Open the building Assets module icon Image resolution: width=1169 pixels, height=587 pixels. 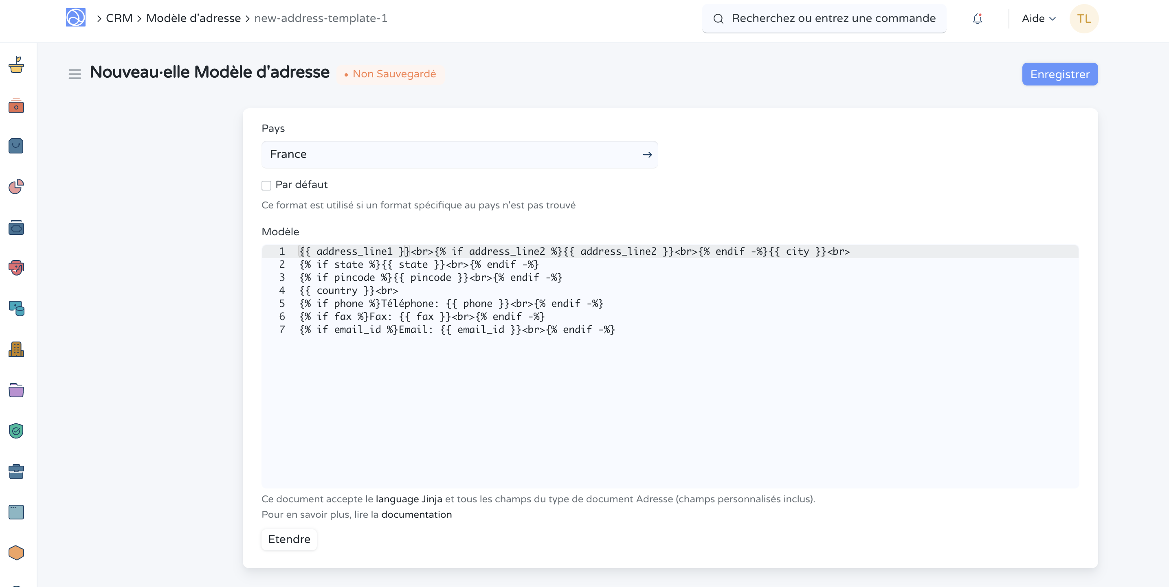[x=16, y=349]
